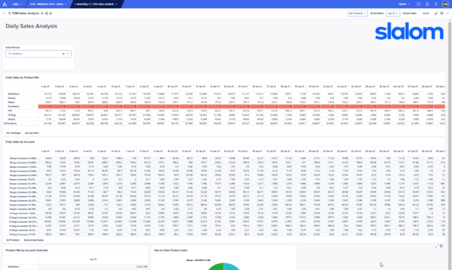Open the SCM model selector dropdown

[x=48, y=4]
